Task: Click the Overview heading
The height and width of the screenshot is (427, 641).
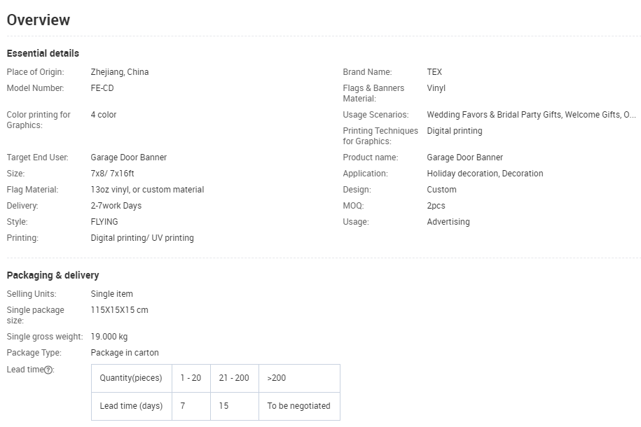Action: [39, 20]
